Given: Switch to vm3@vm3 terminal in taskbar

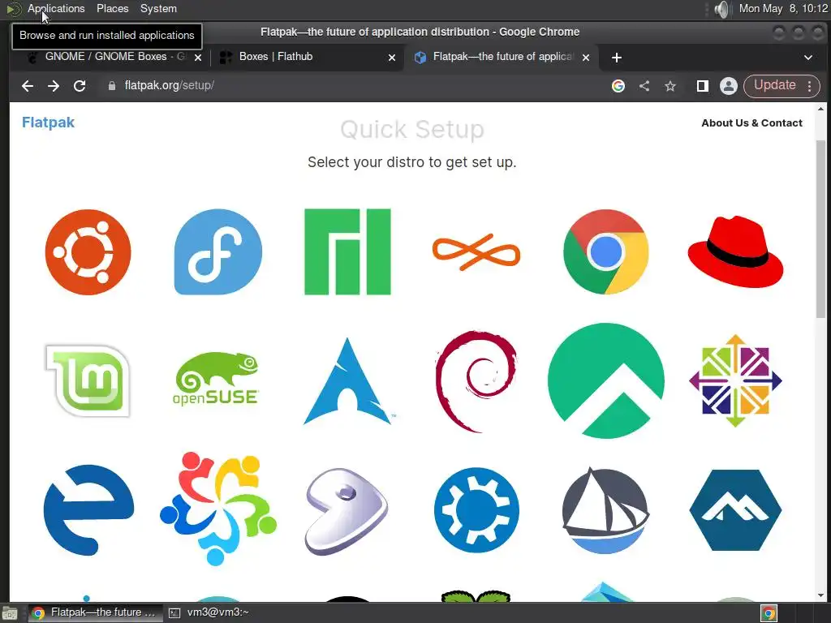Looking at the screenshot, I should (x=209, y=613).
